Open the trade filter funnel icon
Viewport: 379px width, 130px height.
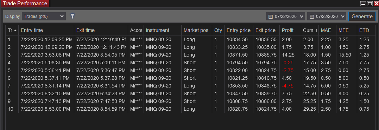coord(72,16)
